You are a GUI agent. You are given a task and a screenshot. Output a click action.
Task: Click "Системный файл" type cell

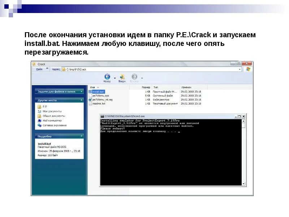coord(163,95)
